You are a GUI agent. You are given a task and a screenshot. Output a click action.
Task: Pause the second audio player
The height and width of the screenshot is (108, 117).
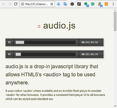9,54
